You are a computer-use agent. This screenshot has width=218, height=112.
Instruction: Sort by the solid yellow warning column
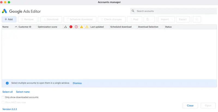[x=81, y=27]
